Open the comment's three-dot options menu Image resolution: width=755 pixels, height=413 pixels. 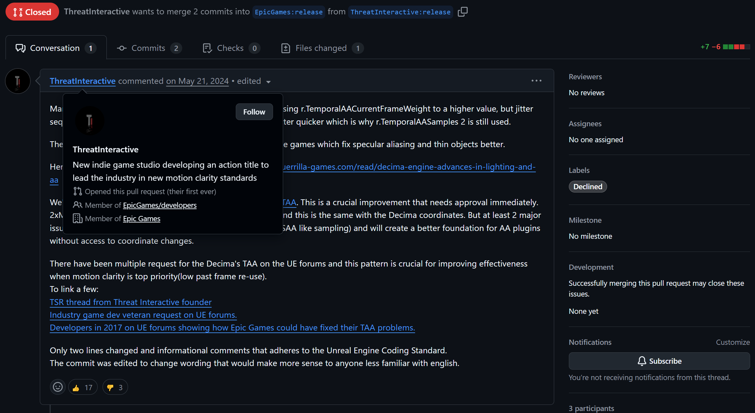coord(536,81)
